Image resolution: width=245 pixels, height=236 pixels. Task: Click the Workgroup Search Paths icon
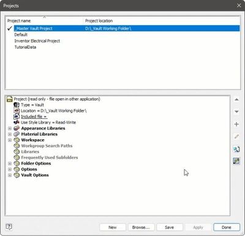coord(17,146)
